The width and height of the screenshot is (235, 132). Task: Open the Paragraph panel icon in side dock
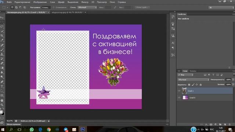click(173, 48)
